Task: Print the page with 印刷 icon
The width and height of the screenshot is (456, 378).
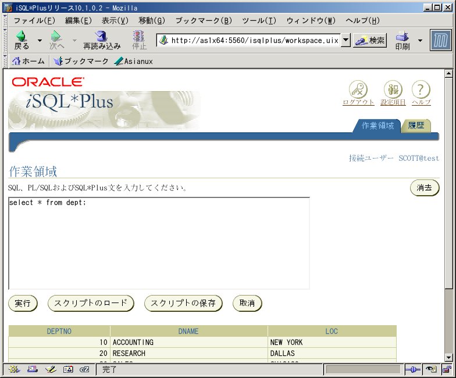Action: click(402, 40)
